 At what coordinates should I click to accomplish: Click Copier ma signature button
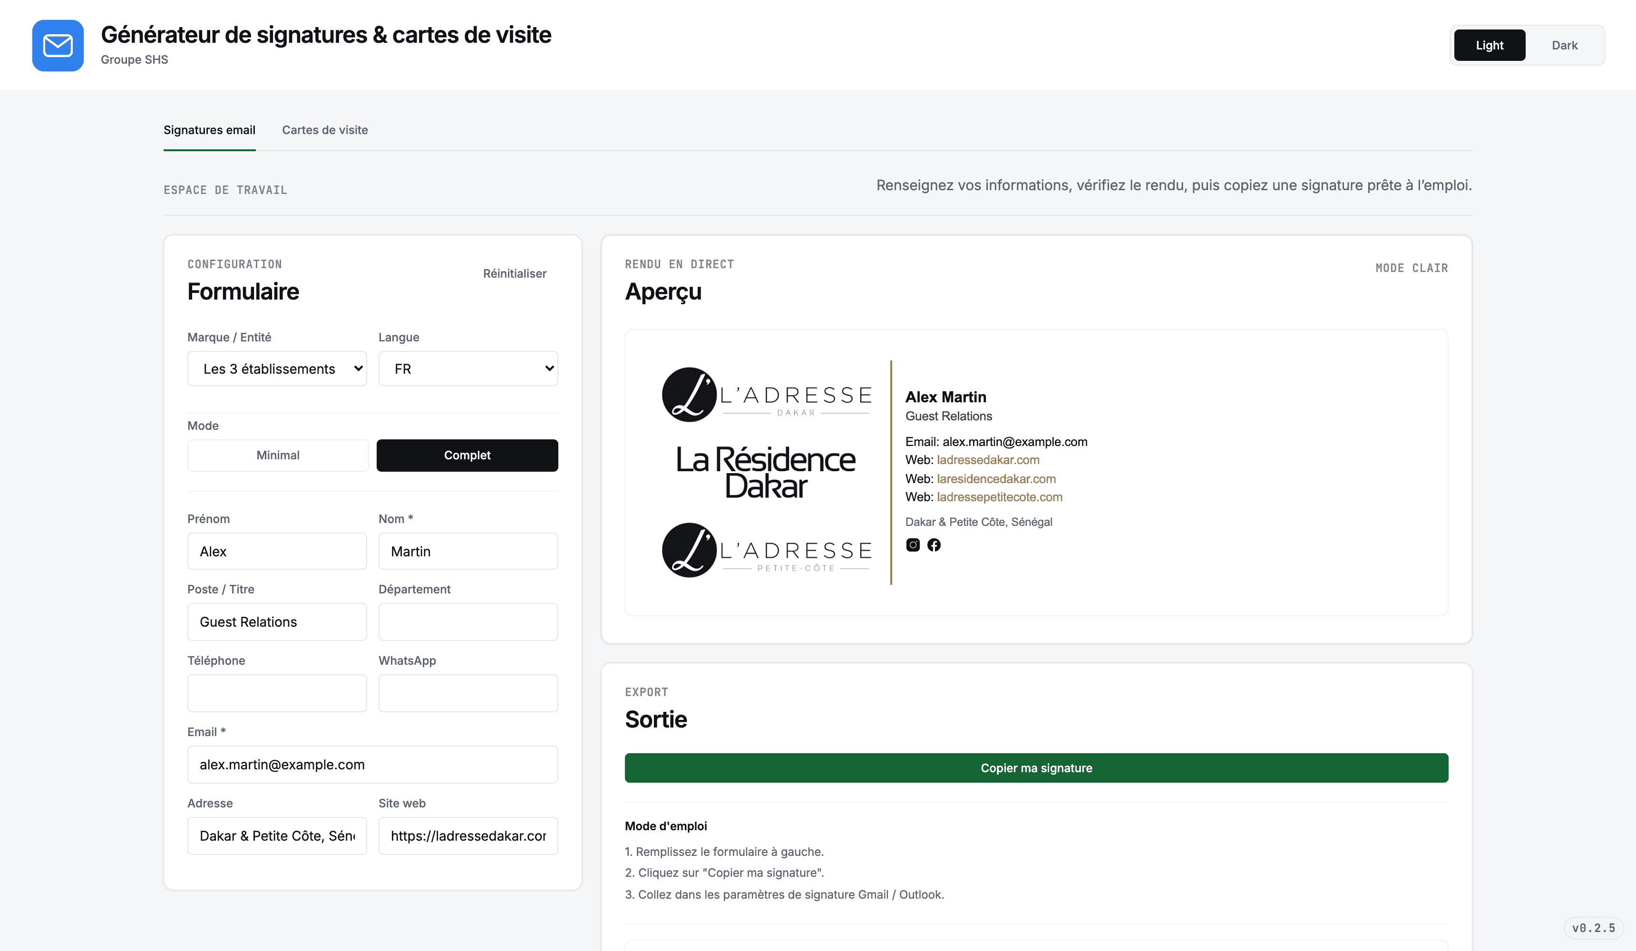[x=1036, y=768]
